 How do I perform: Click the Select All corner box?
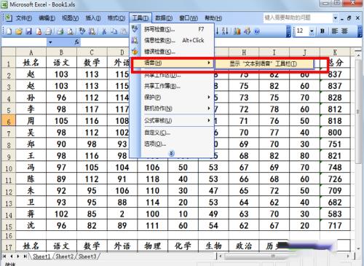[x=9, y=52]
